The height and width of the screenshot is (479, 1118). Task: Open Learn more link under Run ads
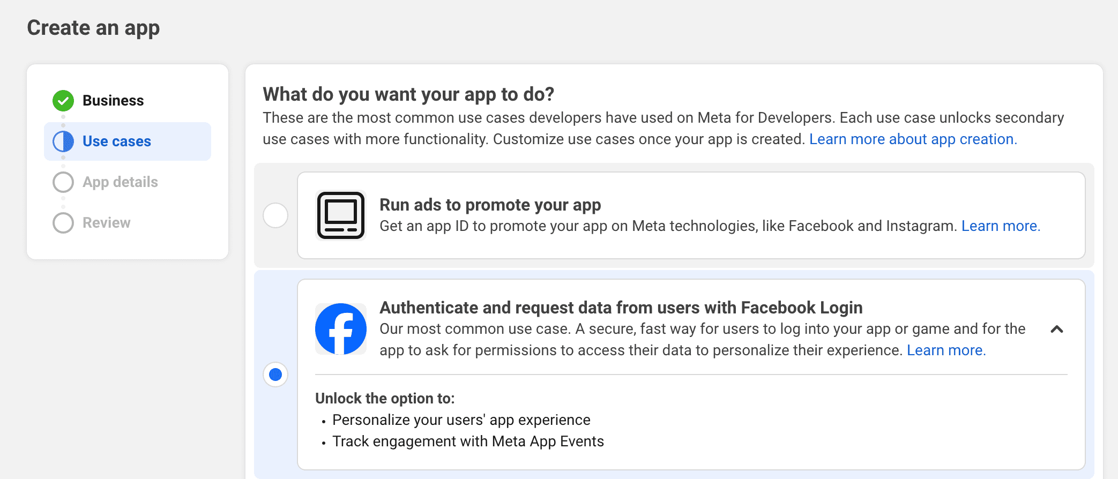coord(1001,226)
